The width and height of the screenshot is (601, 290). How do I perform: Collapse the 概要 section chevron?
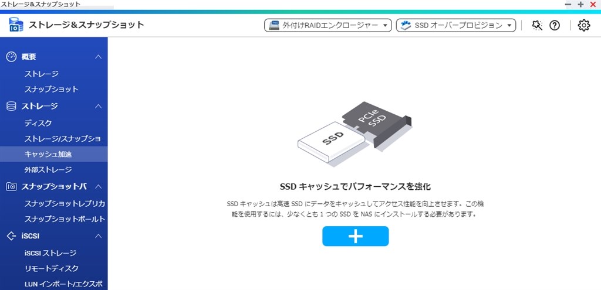(x=98, y=57)
